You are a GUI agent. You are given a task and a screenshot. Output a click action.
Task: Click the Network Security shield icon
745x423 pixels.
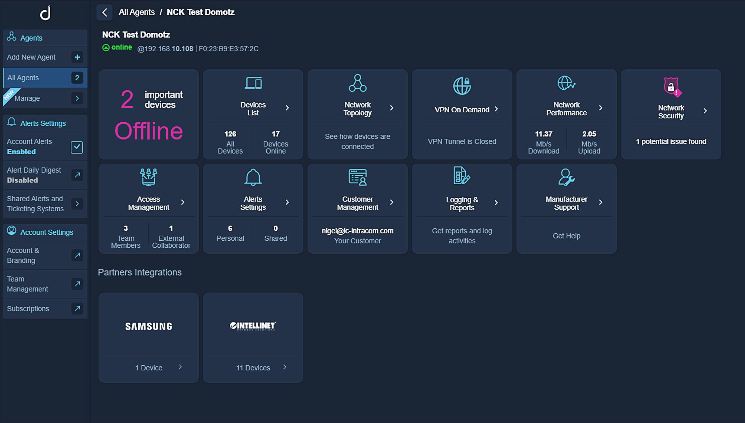[x=671, y=87]
